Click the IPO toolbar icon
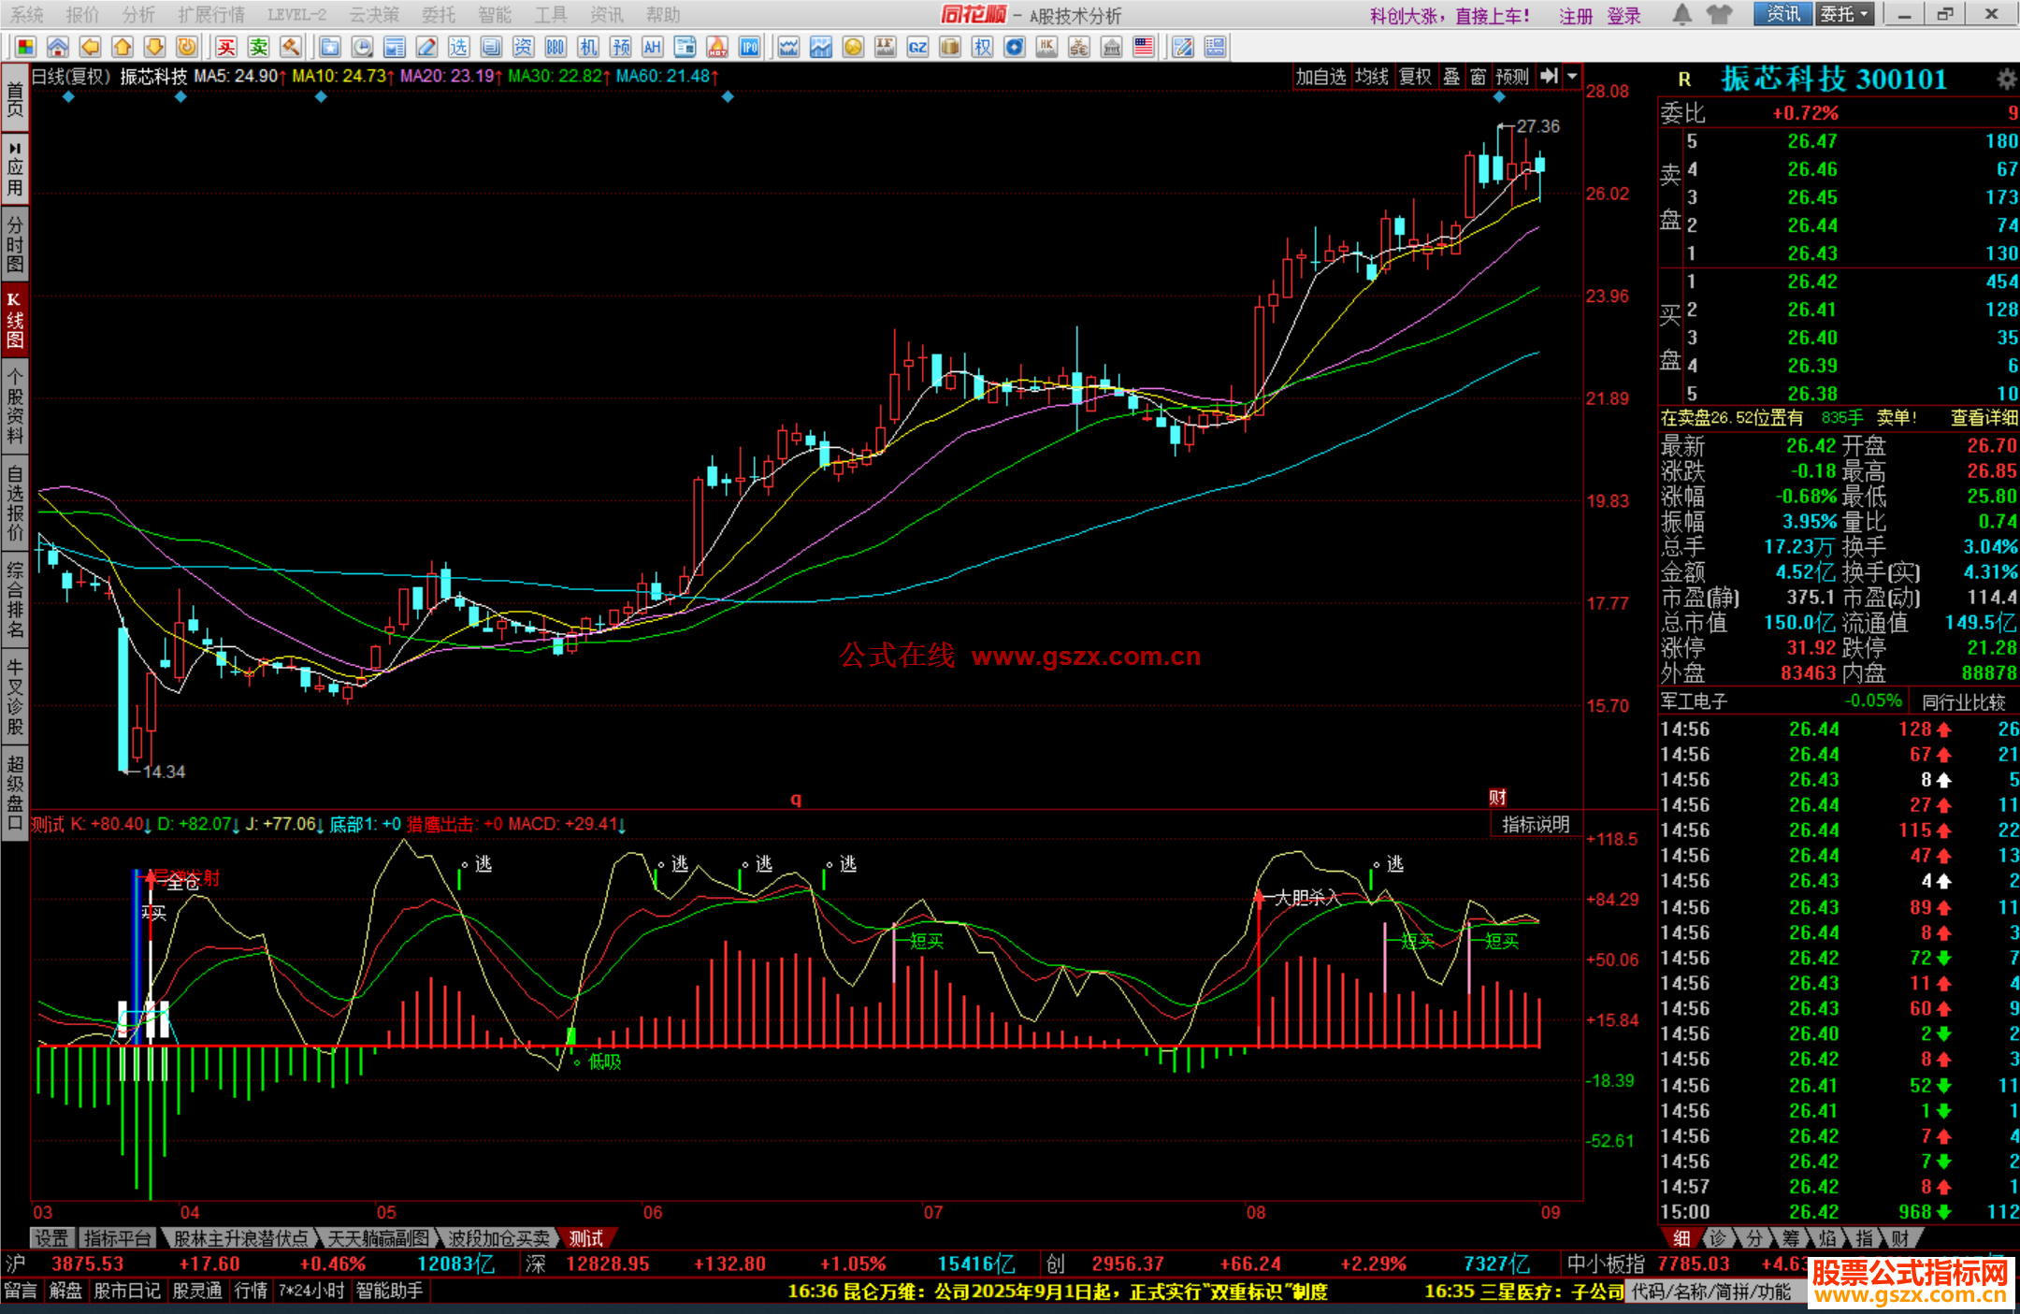 (x=749, y=47)
